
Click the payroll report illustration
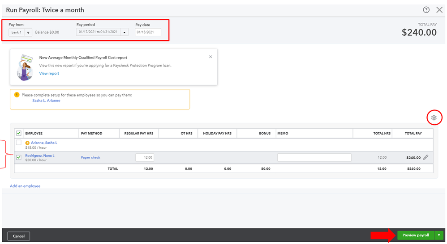[25, 67]
